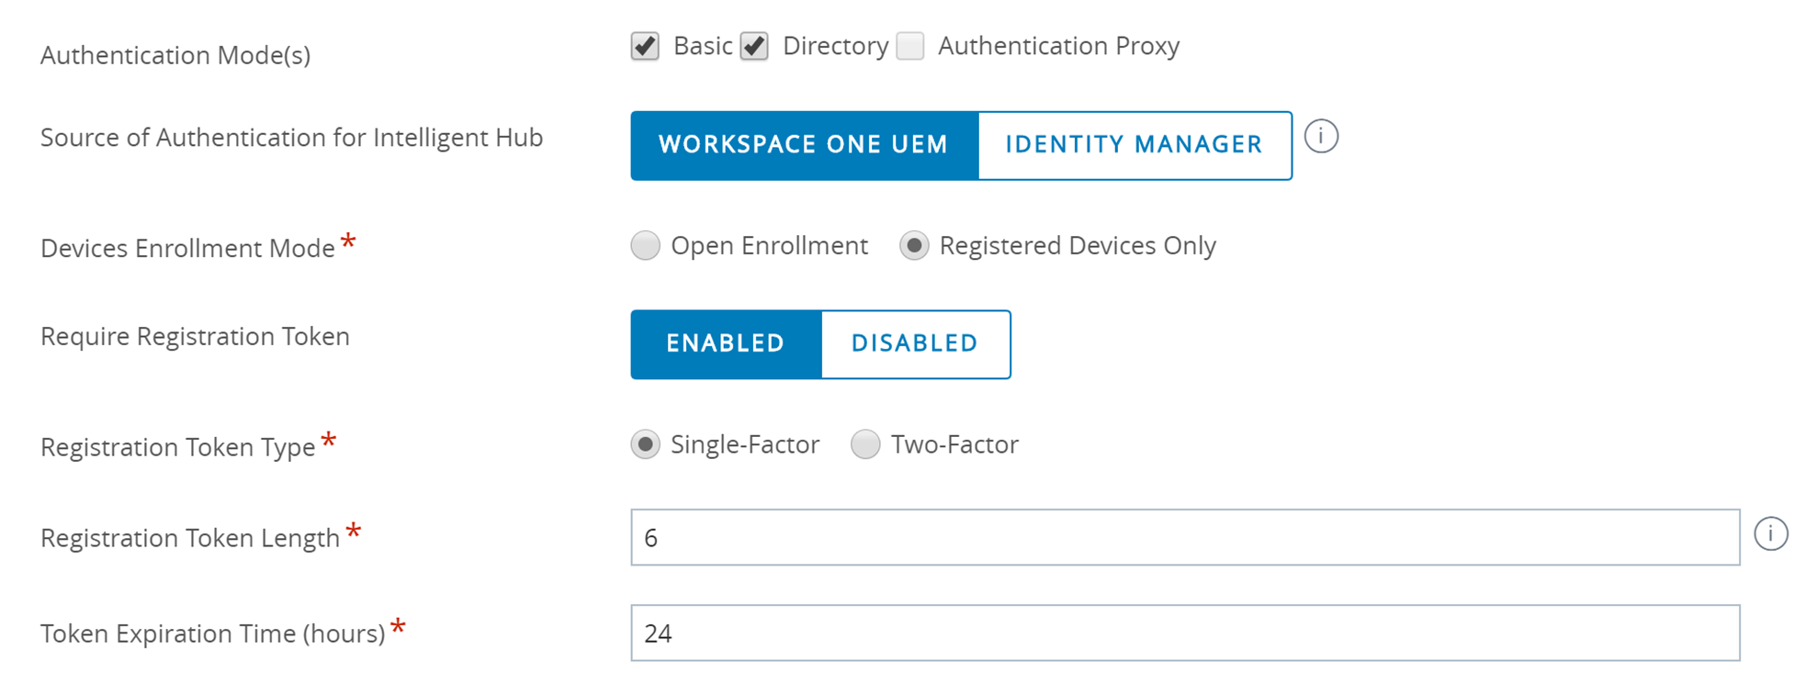Viewport: 1806px width, 695px height.
Task: Click the Registration Token Length label text
Action: [x=190, y=538]
